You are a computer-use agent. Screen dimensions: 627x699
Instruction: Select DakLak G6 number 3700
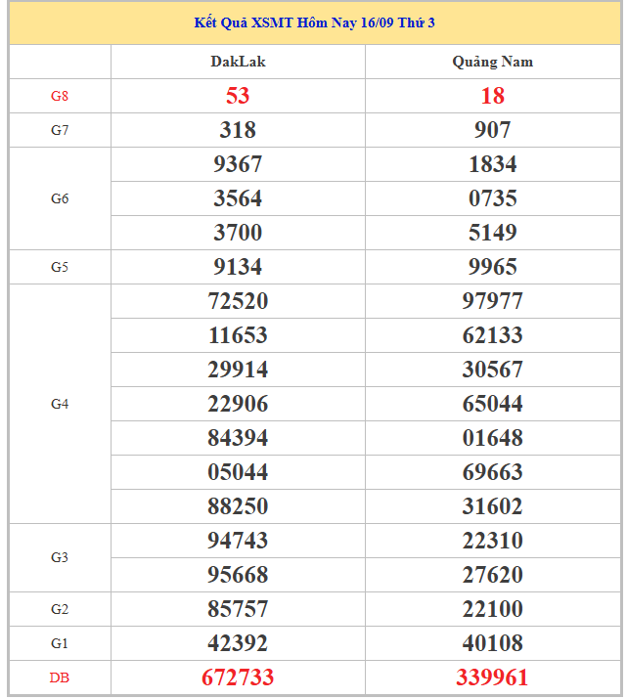pyautogui.click(x=238, y=233)
